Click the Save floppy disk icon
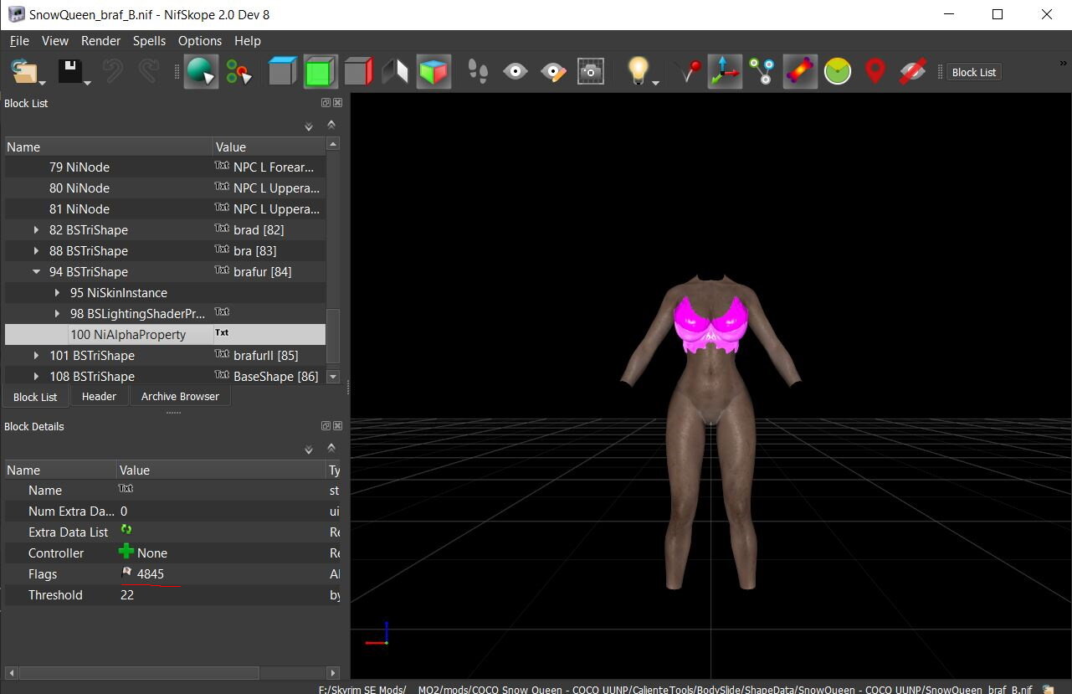The image size is (1072, 694). [x=70, y=71]
